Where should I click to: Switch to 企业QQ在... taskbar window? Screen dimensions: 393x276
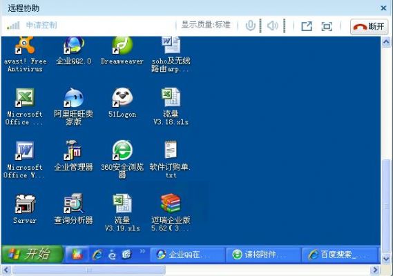[187, 255]
